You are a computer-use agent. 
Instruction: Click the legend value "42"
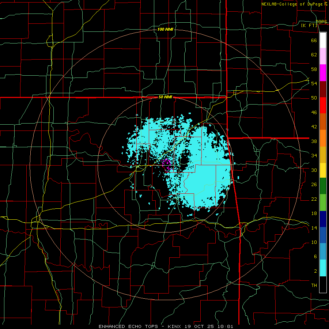[314, 127]
